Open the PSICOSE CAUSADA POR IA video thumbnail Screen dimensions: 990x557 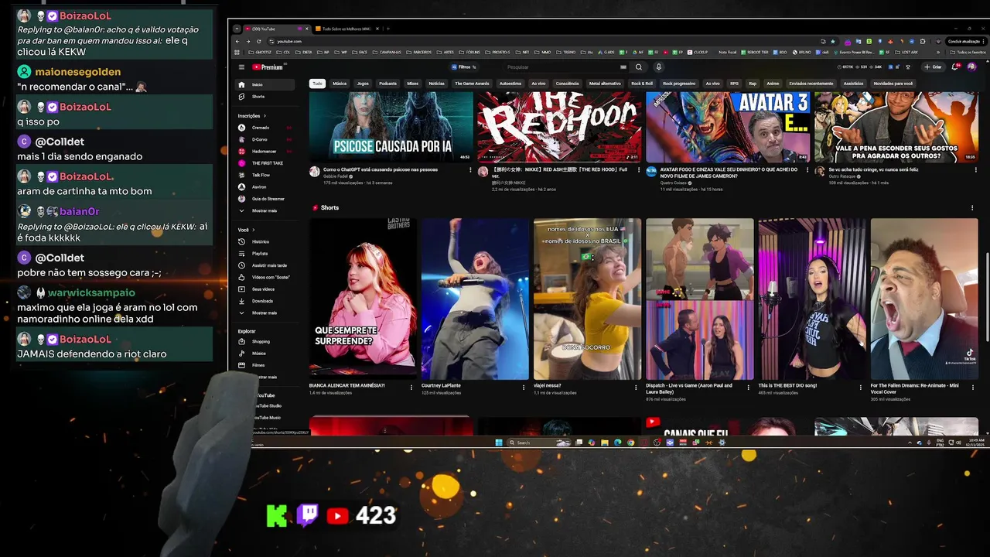tap(391, 127)
